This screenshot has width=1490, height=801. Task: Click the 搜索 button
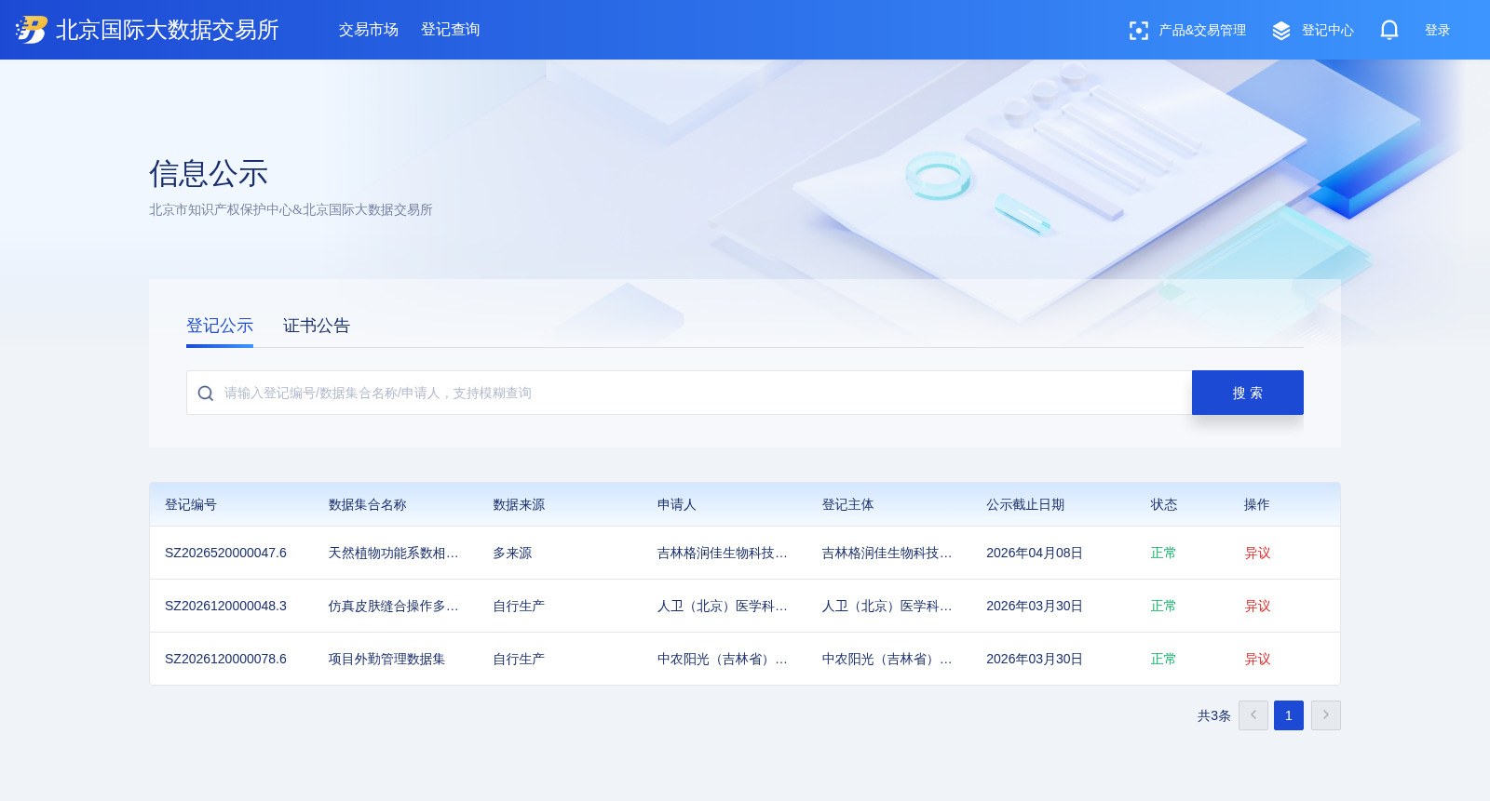point(1248,393)
